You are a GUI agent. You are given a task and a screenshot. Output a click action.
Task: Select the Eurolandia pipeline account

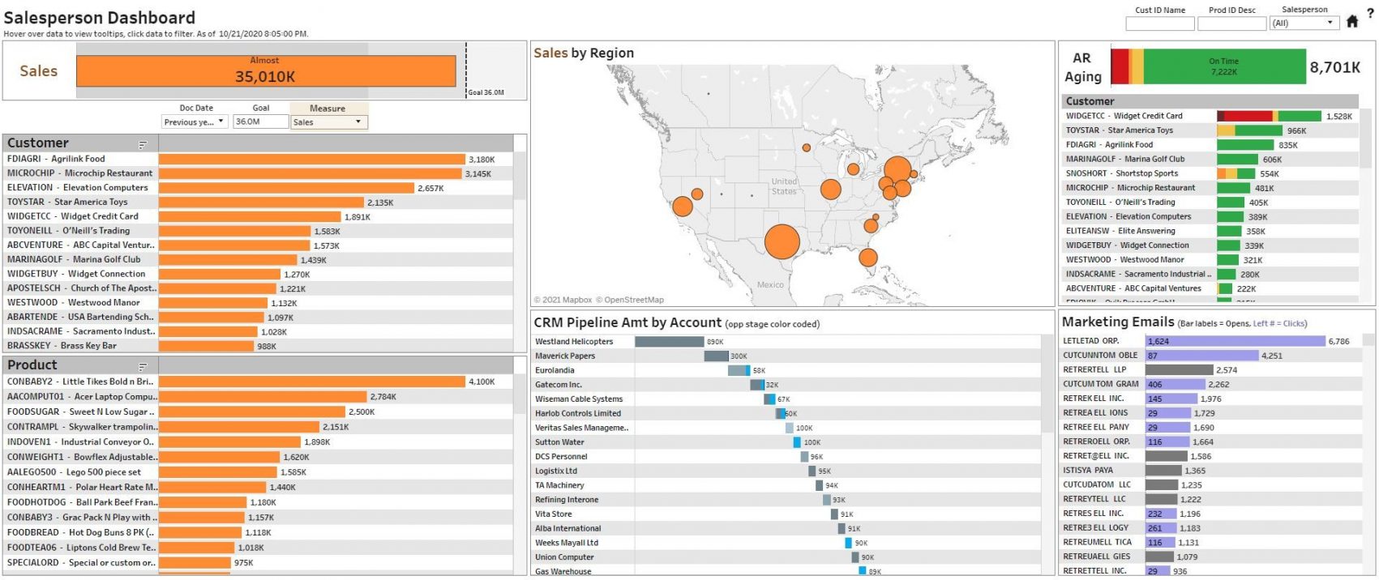pos(786,370)
